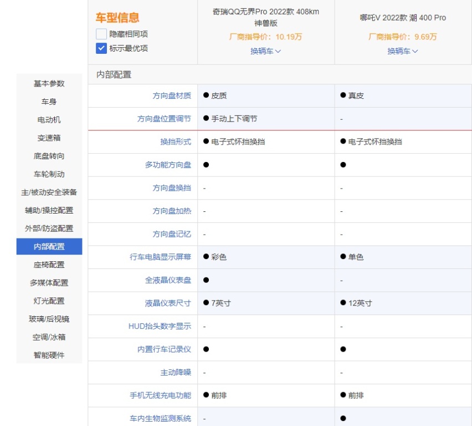
Task: Select 灯光配置 sidebar item
Action: tap(49, 301)
